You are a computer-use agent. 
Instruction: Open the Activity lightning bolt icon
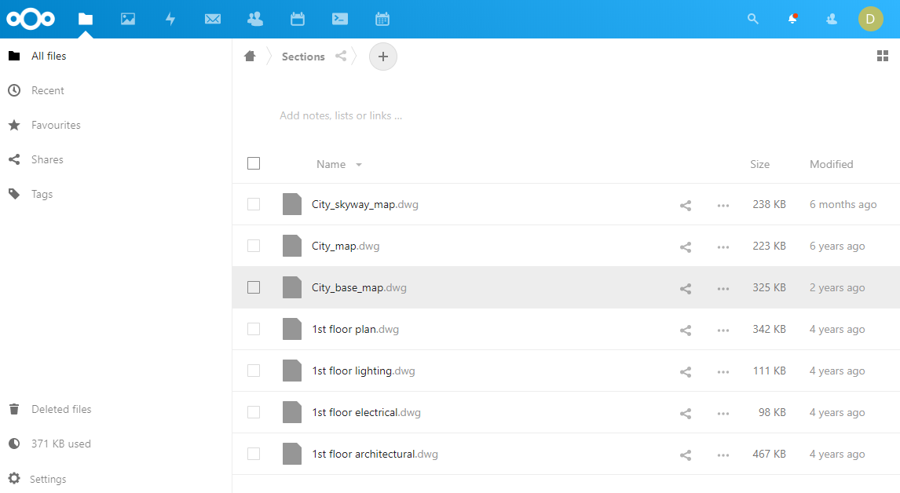tap(170, 19)
